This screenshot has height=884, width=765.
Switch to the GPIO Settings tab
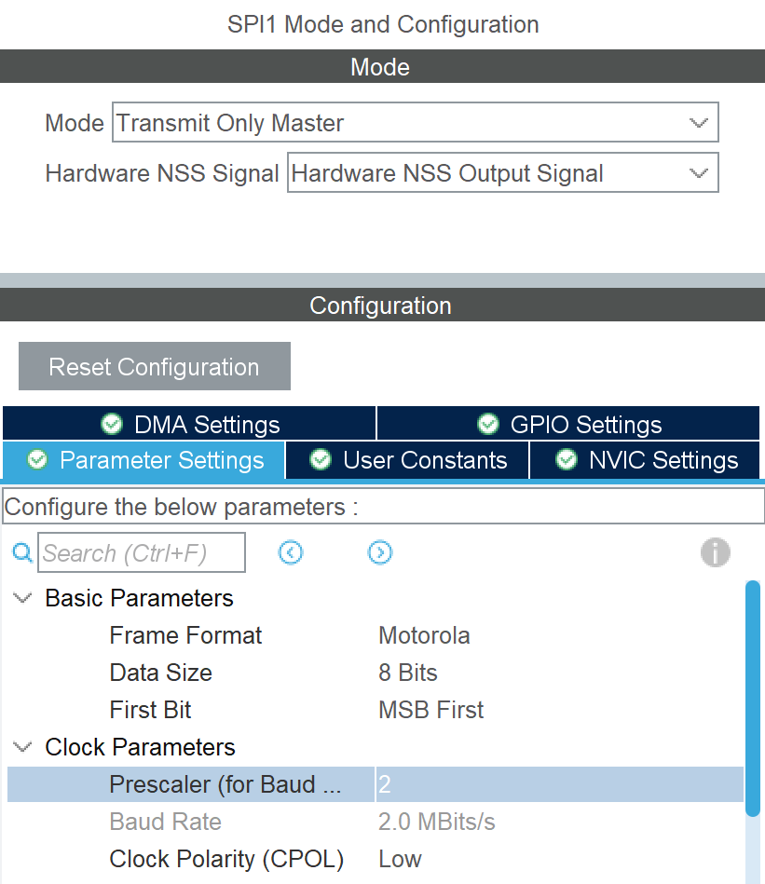pos(568,424)
